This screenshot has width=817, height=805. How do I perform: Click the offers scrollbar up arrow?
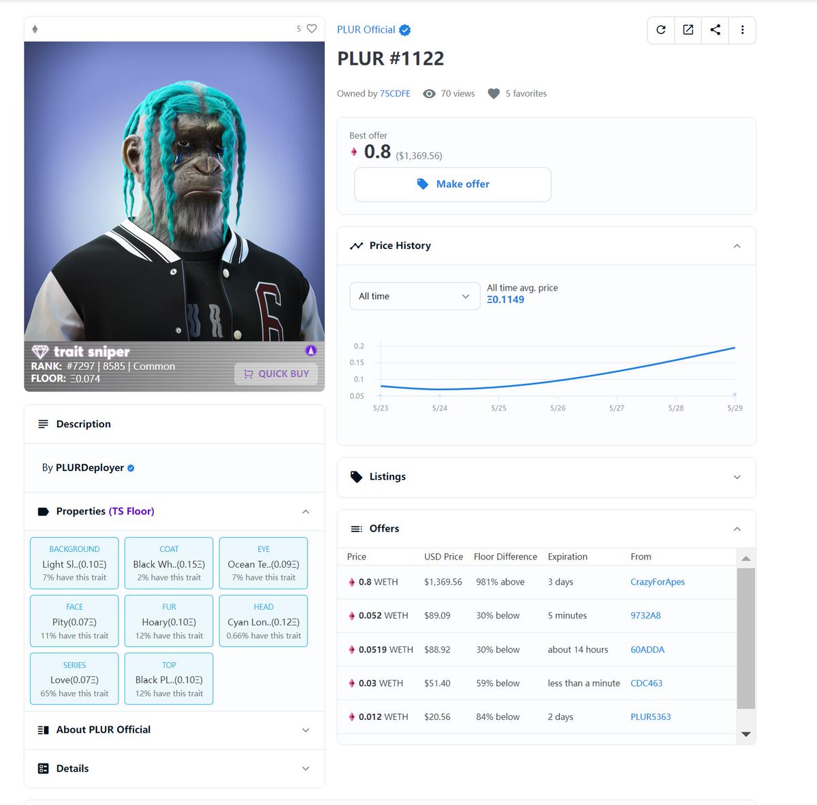[746, 559]
